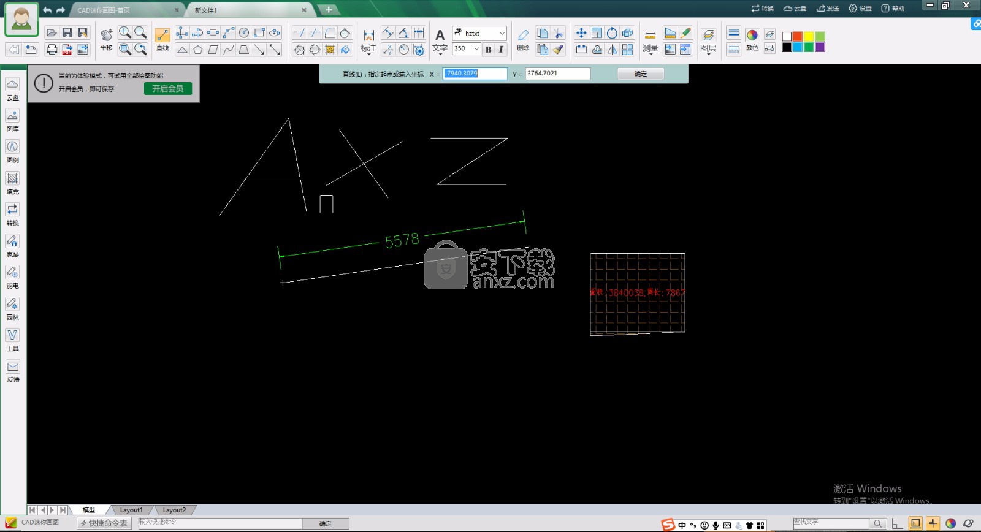Click 确定 next to command input
Screen dimensions: 981x532
pos(326,523)
